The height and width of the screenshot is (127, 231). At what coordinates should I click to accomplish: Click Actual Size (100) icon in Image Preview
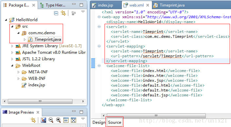point(66,120)
